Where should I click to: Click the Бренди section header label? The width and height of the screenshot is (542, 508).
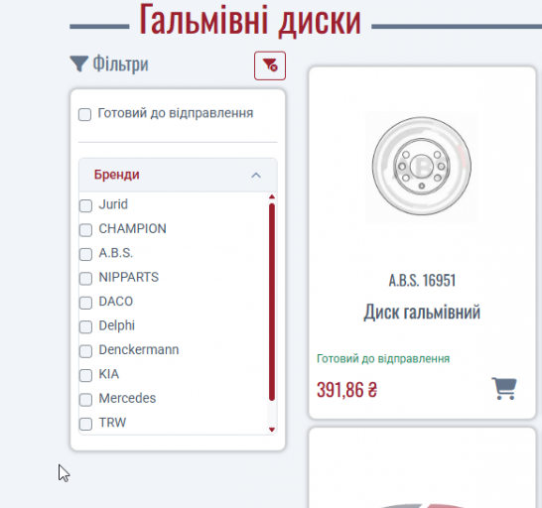point(117,175)
